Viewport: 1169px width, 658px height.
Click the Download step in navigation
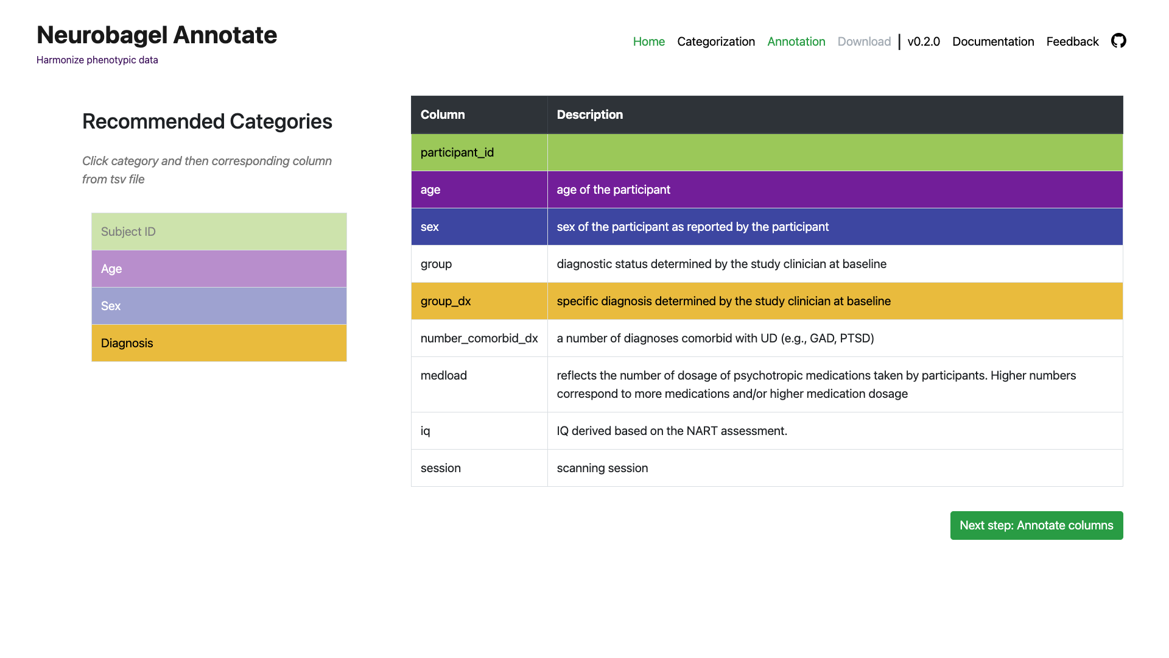864,41
